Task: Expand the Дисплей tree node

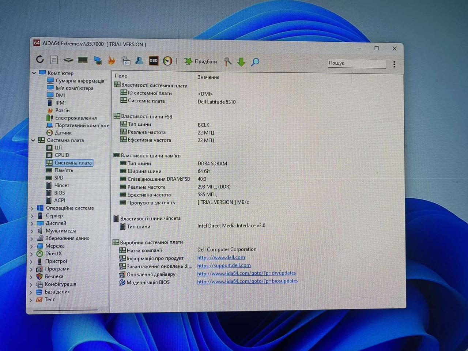Action: click(32, 223)
